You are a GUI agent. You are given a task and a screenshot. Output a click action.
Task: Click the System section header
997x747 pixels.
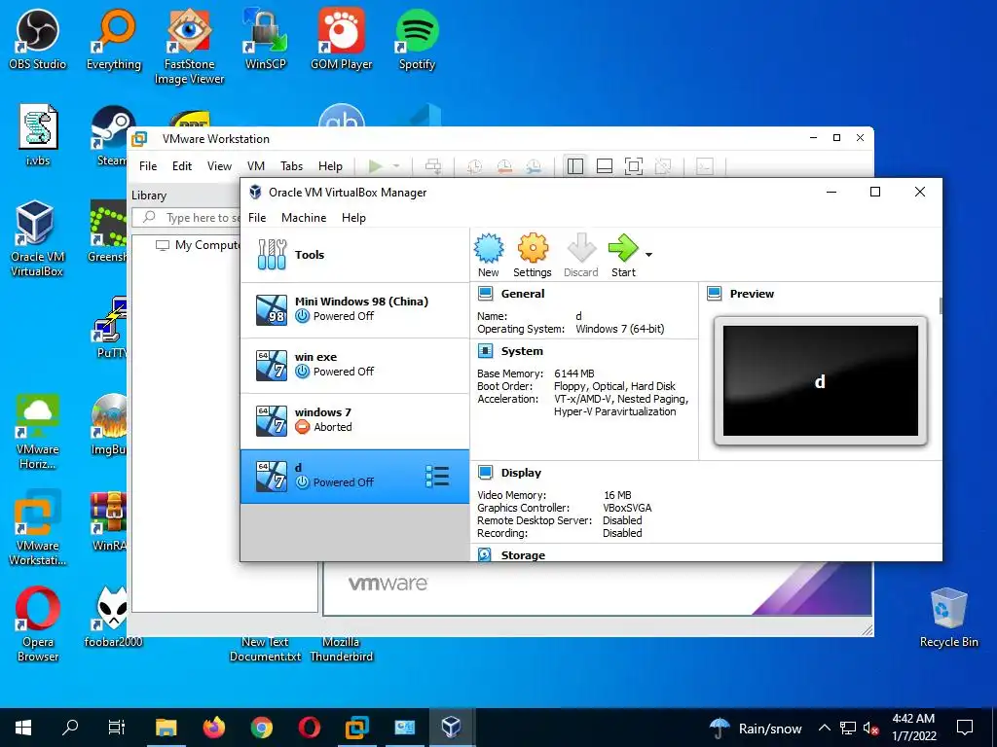tap(522, 350)
